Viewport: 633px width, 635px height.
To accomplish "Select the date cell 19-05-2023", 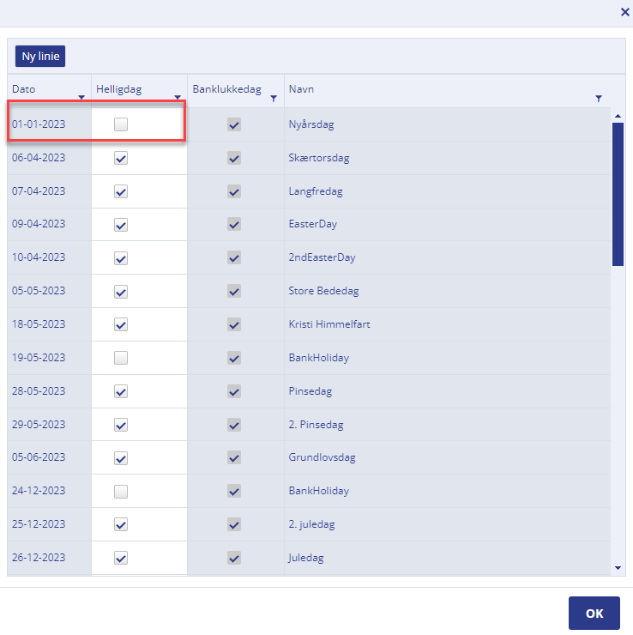I will [x=50, y=358].
